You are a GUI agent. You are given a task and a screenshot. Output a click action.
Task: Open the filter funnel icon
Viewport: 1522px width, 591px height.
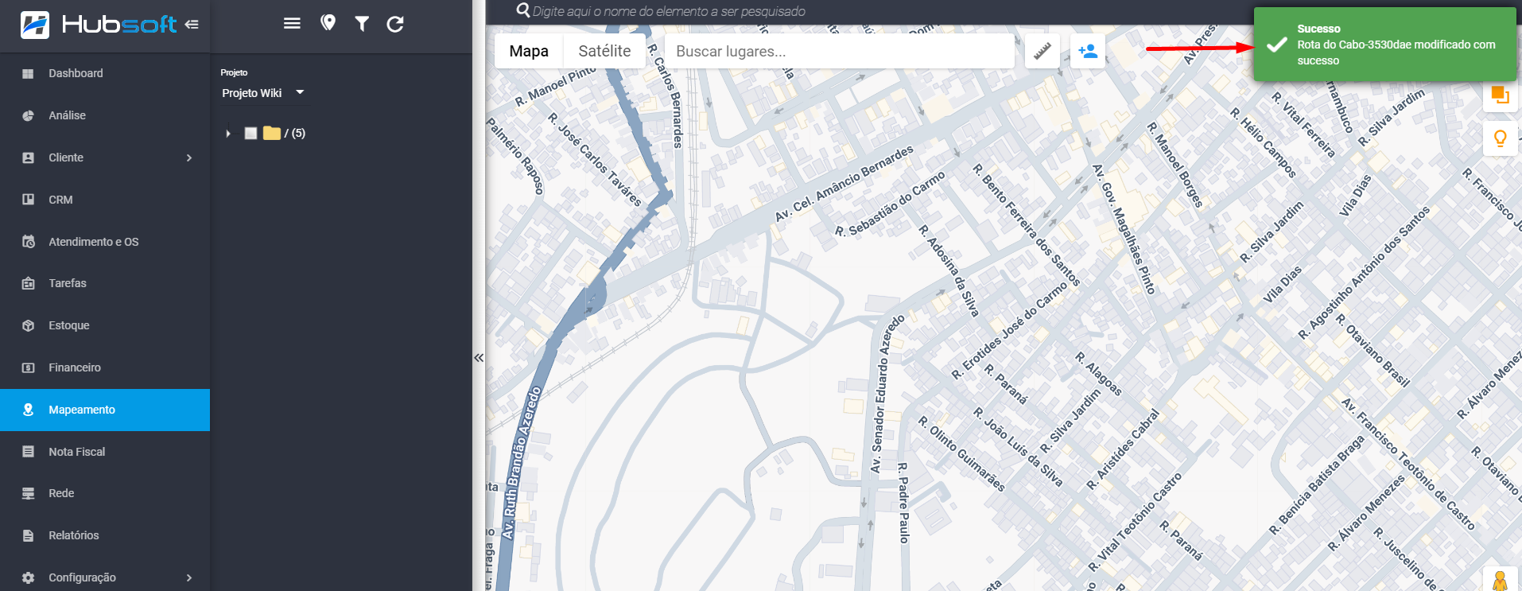[x=362, y=24]
